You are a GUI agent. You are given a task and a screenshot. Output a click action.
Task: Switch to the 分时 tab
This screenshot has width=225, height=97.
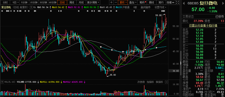click(x=5, y=2)
